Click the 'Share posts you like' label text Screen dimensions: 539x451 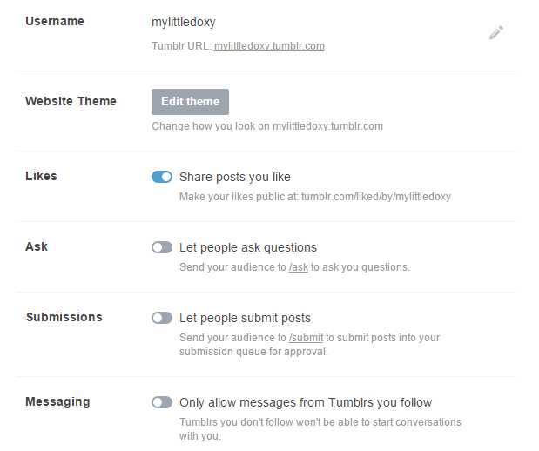pos(235,177)
